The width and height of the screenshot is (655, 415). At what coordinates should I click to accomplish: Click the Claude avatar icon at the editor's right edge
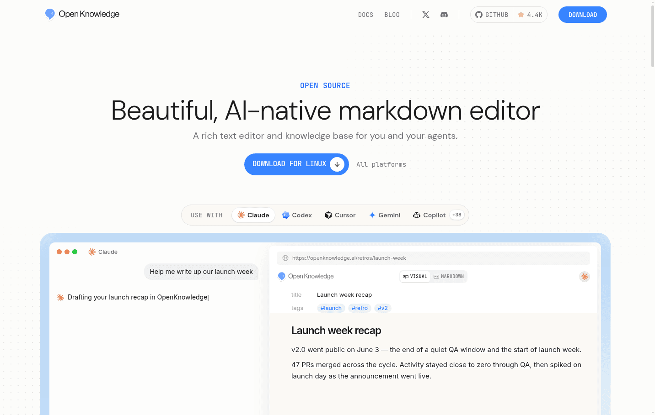[x=584, y=276]
